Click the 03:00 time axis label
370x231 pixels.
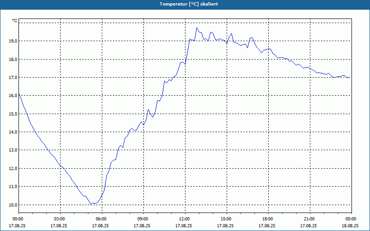tap(61, 219)
